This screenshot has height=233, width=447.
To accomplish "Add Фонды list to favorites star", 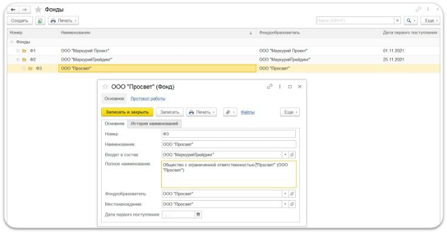I will (38, 9).
